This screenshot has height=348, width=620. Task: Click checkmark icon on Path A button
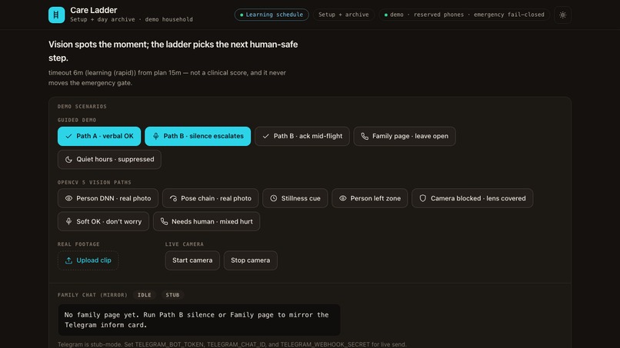tap(68, 136)
